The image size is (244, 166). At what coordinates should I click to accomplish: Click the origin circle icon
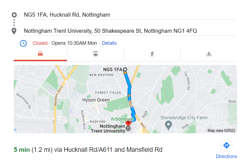click(14, 15)
